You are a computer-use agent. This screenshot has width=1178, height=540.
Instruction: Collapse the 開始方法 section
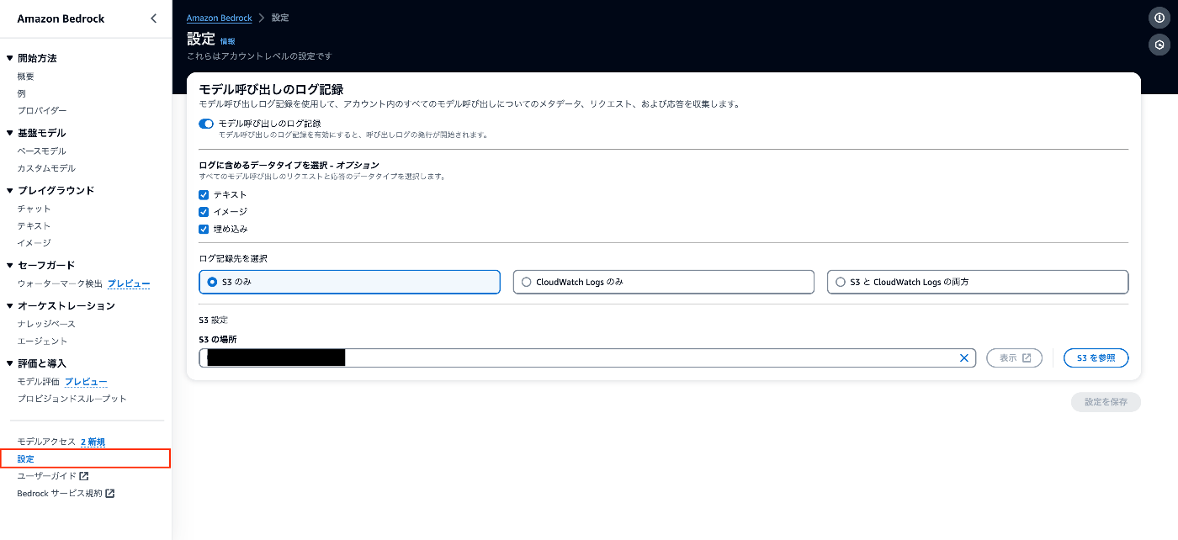coord(10,59)
